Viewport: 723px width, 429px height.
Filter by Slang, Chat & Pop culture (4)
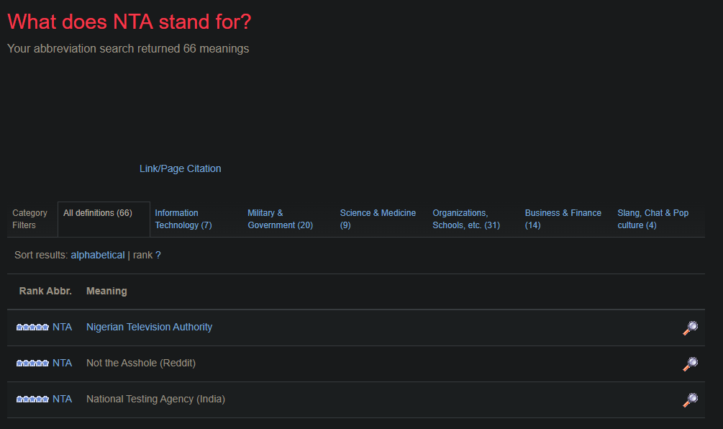pyautogui.click(x=653, y=219)
